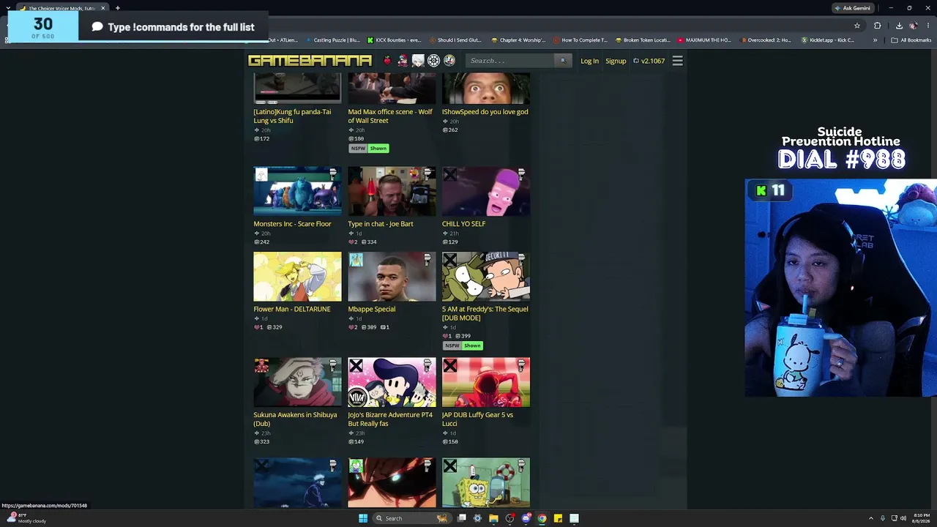This screenshot has width=937, height=527.
Task: Open the 'Casting Puzzle' bookmark
Action: pyautogui.click(x=332, y=40)
